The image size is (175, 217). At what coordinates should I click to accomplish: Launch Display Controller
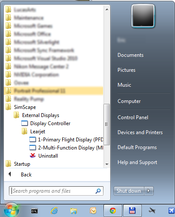click(x=50, y=123)
